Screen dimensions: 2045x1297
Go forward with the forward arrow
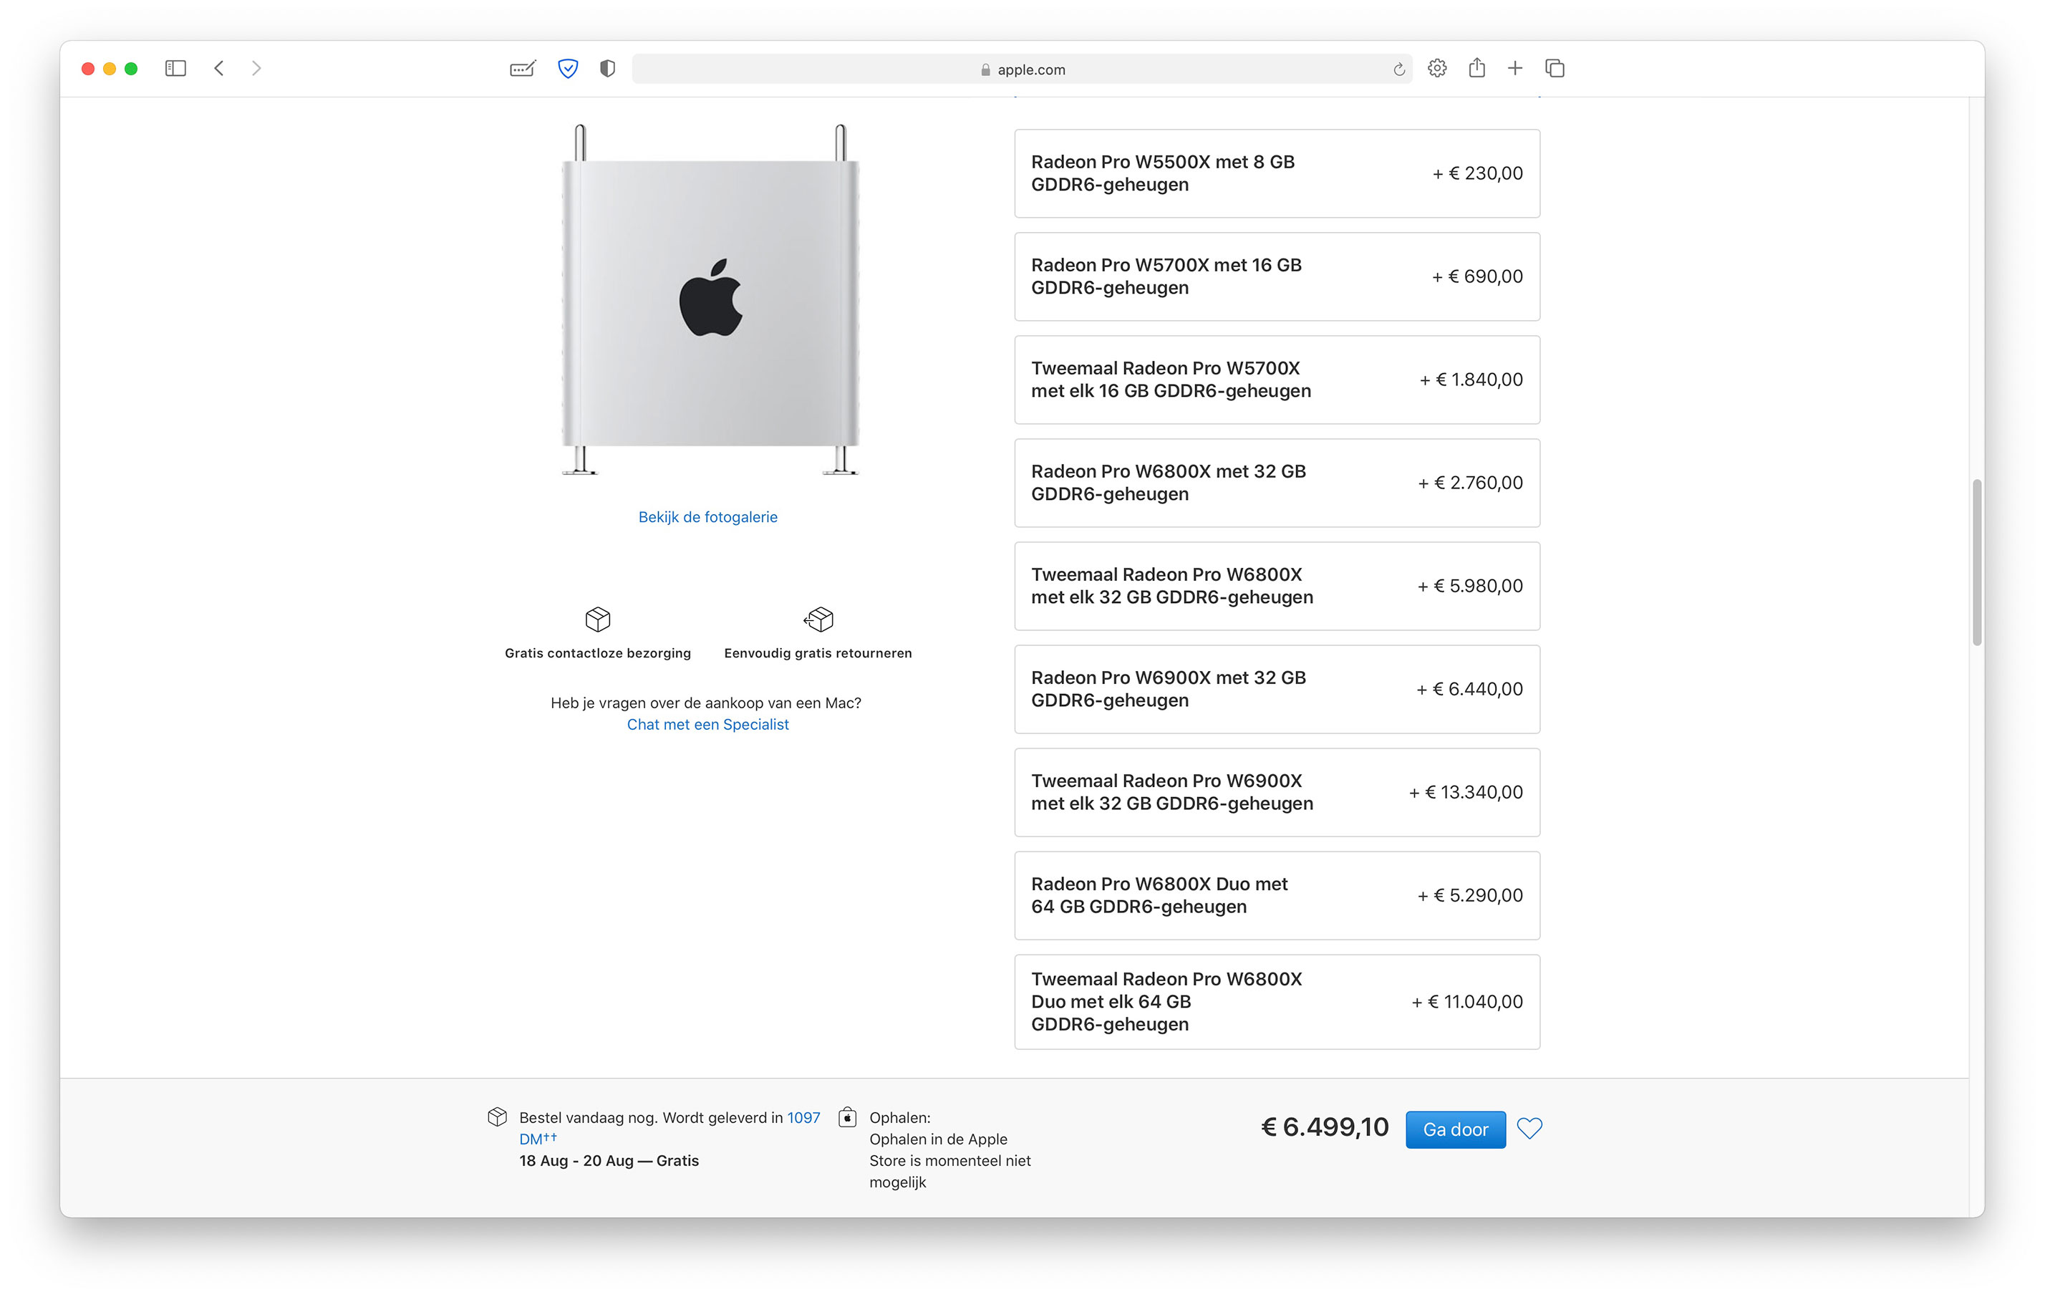coord(256,68)
